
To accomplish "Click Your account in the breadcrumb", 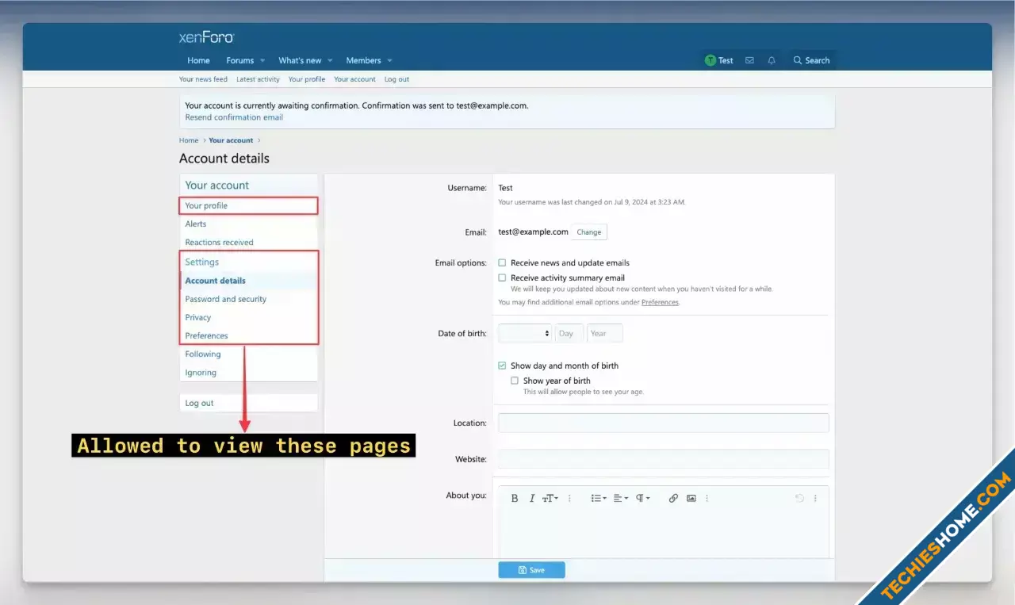I will [x=231, y=140].
